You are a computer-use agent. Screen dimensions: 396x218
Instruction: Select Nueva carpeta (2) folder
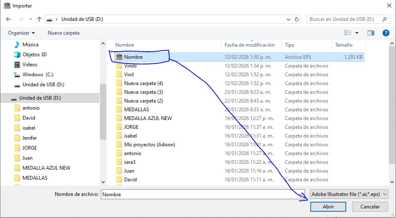143,101
